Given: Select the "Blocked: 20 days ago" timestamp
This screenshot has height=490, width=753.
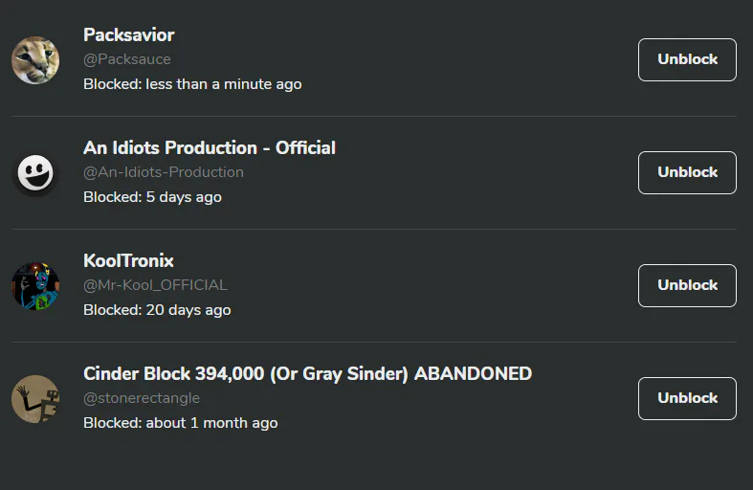Looking at the screenshot, I should click(157, 310).
